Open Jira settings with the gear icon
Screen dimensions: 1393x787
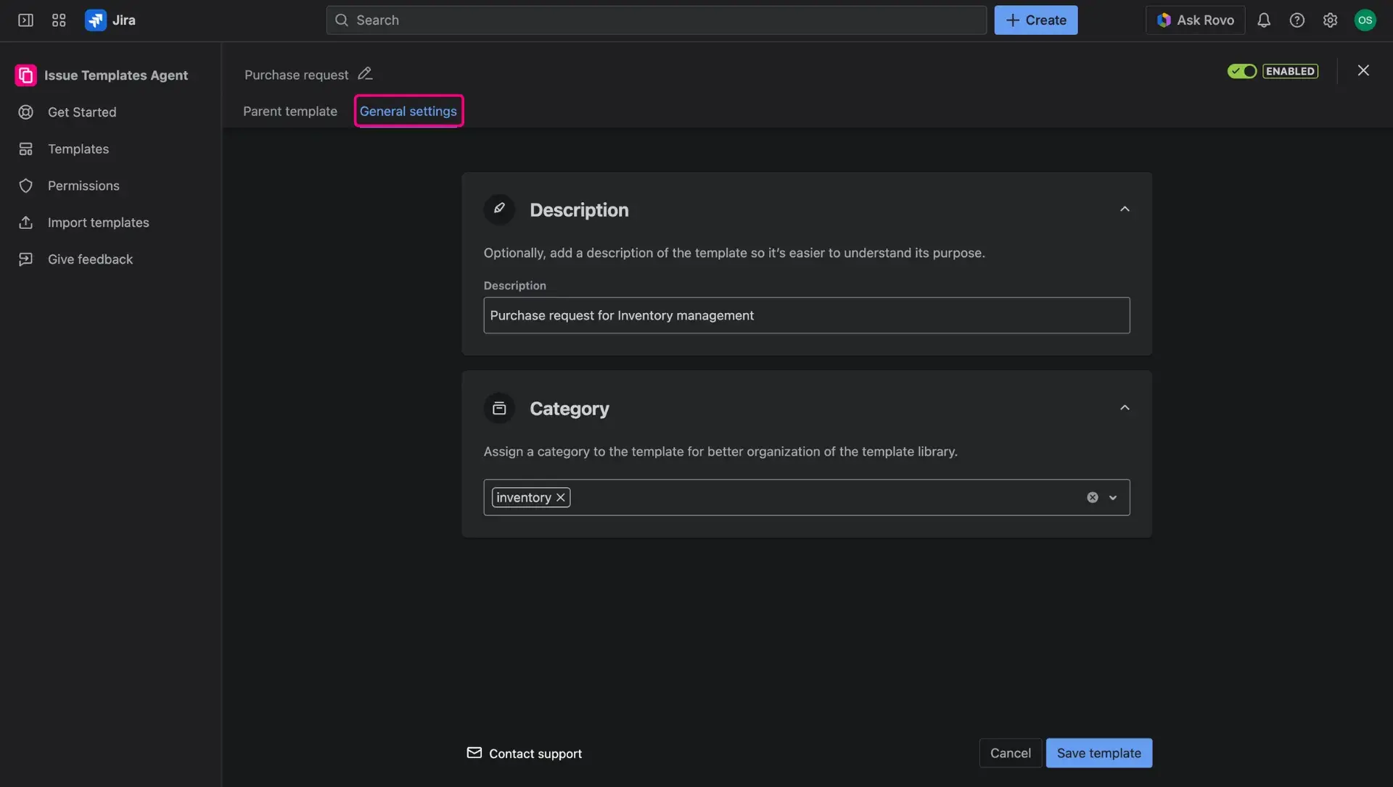(x=1331, y=20)
